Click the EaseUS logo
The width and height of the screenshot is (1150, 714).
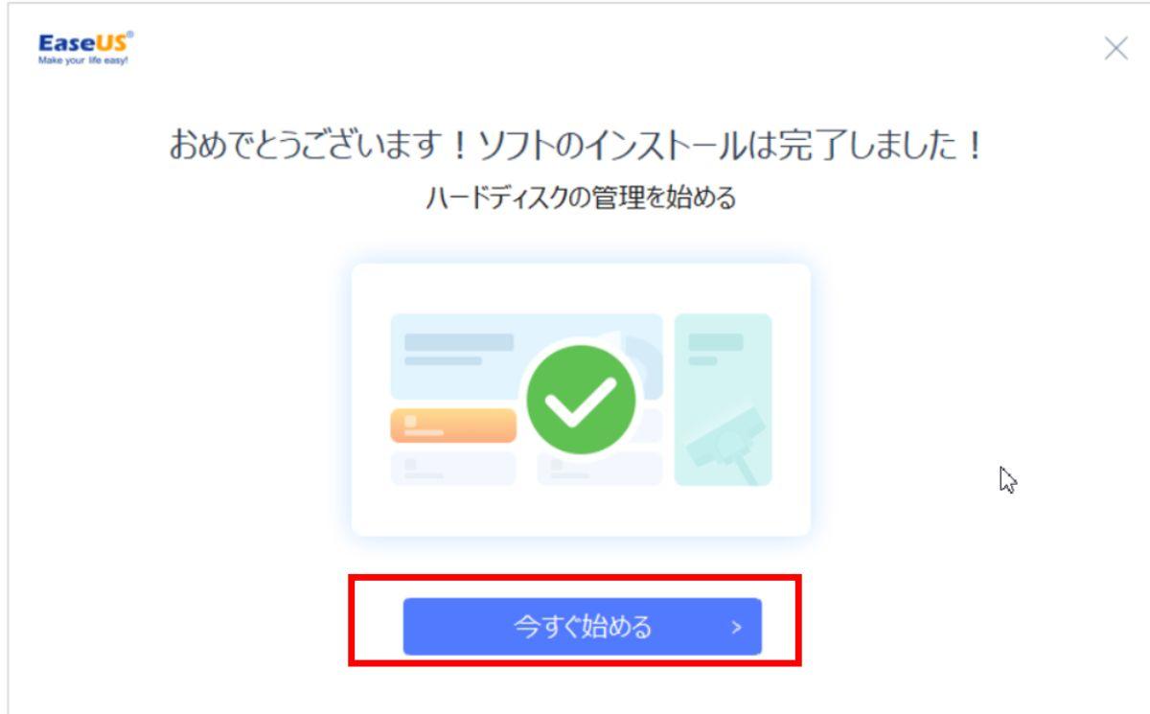[86, 44]
